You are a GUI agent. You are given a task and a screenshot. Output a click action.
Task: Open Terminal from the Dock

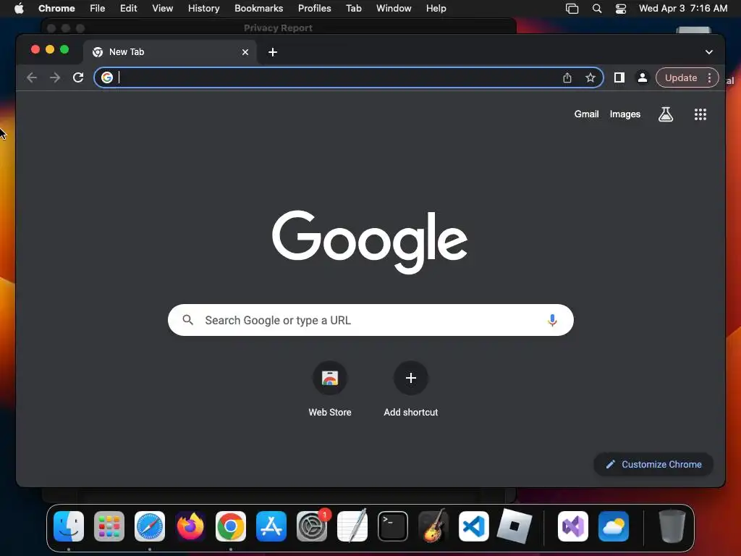click(x=393, y=526)
